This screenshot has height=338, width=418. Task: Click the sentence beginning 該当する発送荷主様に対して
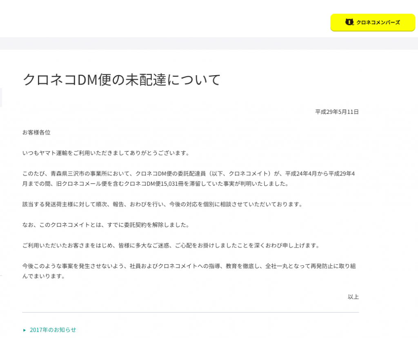(162, 205)
